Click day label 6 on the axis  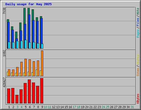click(30, 107)
